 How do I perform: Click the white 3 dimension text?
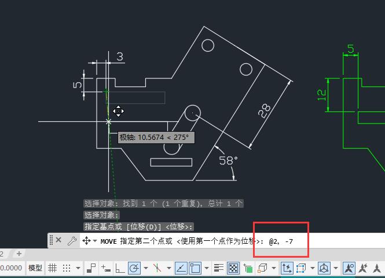[x=120, y=57]
